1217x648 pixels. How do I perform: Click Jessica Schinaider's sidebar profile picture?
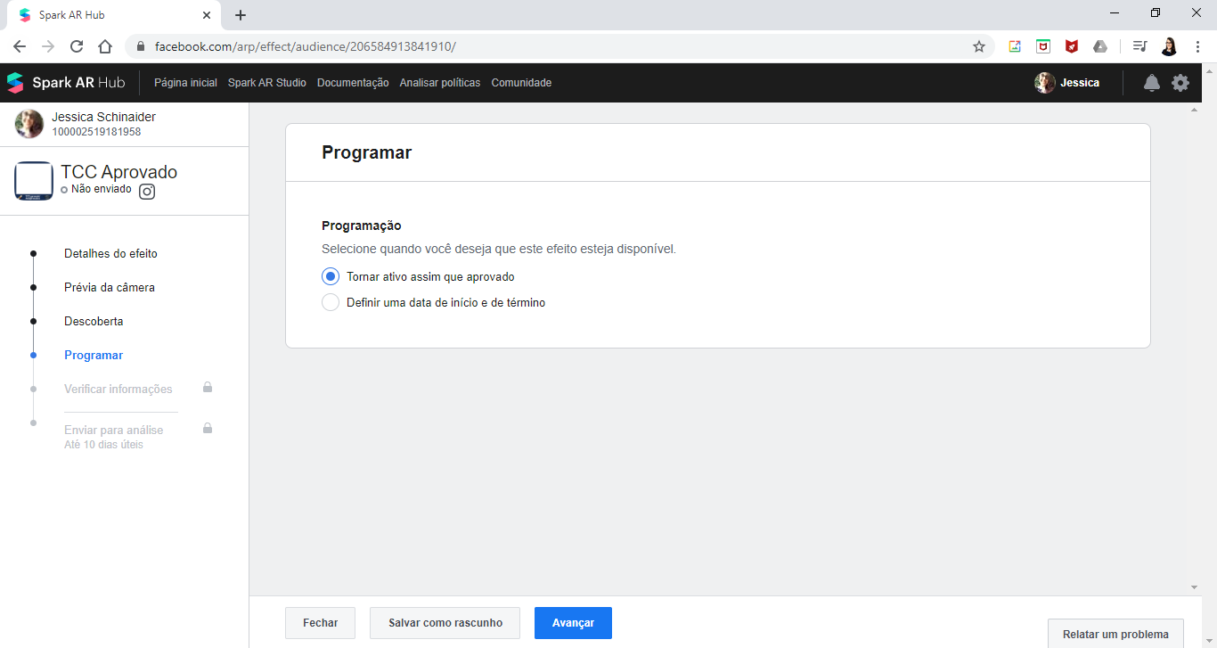point(29,124)
